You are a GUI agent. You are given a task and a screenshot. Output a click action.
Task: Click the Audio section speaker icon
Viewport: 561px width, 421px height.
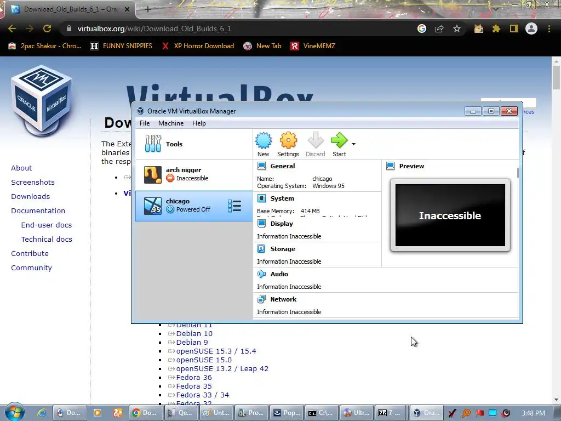point(261,274)
